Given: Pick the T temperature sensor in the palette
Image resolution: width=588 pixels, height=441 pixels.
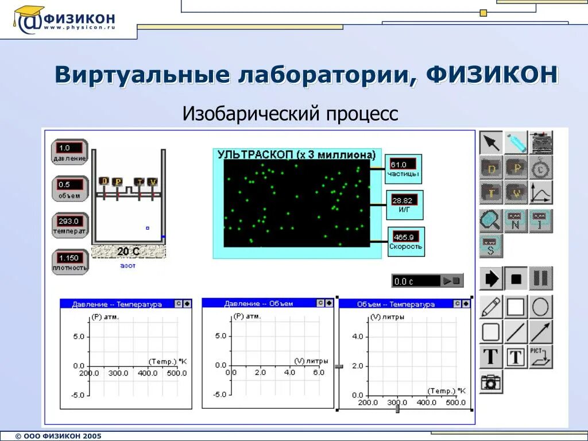Looking at the screenshot, I should [x=491, y=192].
